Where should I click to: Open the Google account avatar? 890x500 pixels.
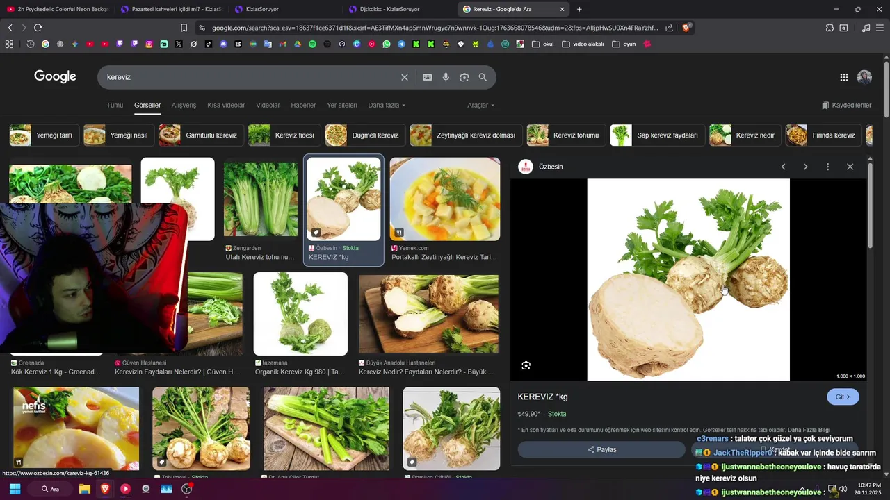tap(864, 77)
